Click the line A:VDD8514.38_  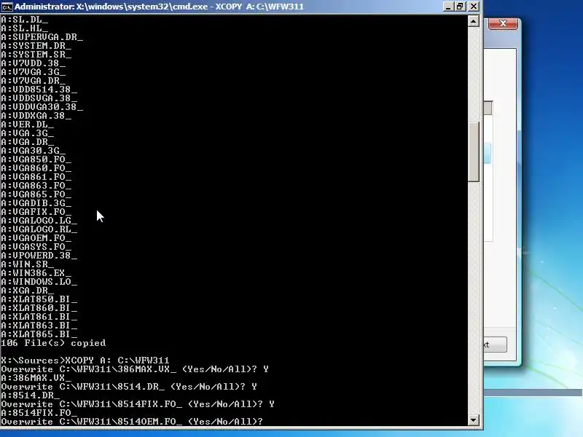pyautogui.click(x=39, y=89)
